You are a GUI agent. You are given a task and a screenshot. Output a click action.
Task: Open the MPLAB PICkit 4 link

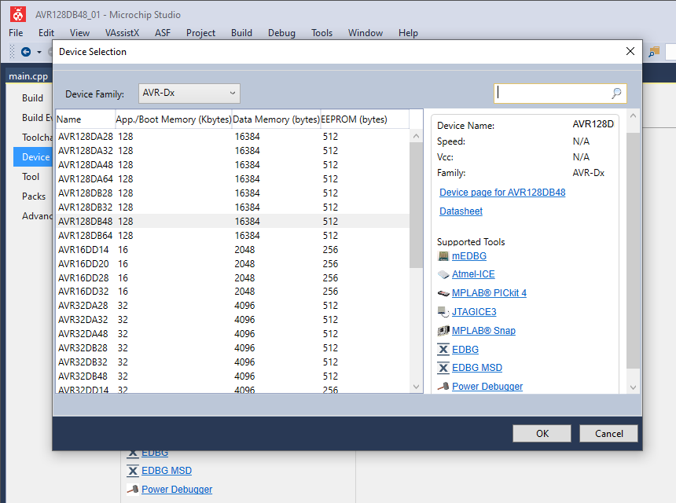pos(490,293)
